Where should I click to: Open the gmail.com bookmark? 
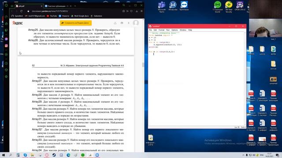click(x=35, y=16)
